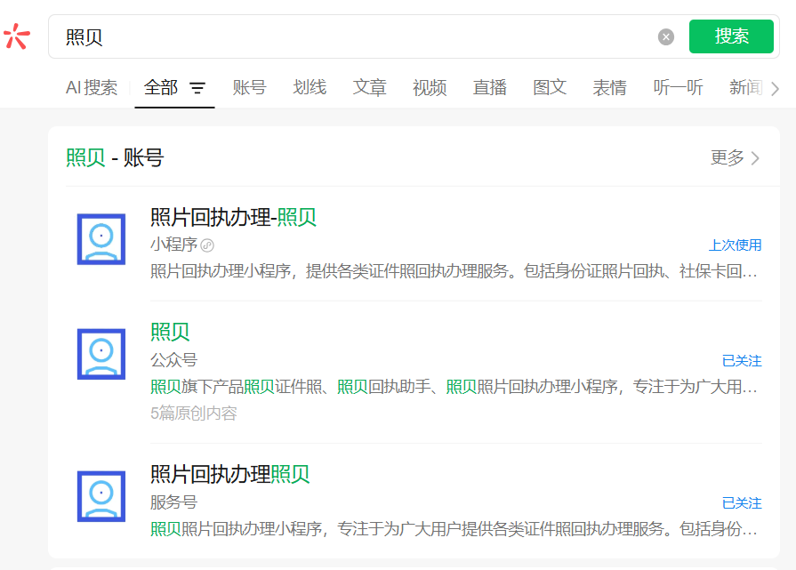This screenshot has height=570, width=796.
Task: Click the mini program icon beside 小程序
Action: click(x=207, y=245)
